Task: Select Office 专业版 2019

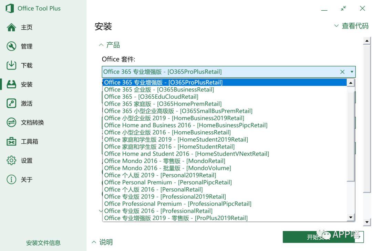Action: (x=225, y=197)
